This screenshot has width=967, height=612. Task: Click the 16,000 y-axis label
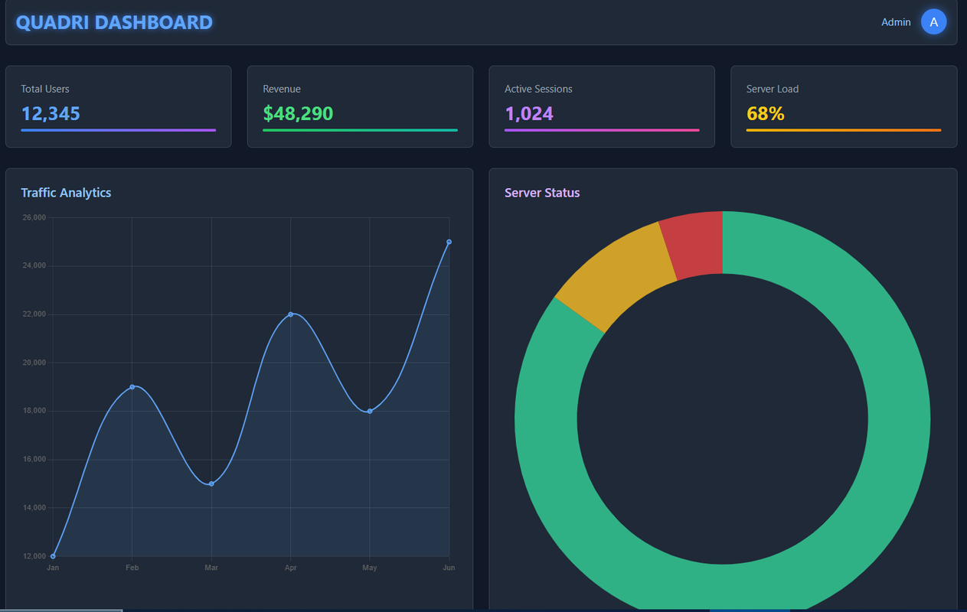(x=34, y=460)
